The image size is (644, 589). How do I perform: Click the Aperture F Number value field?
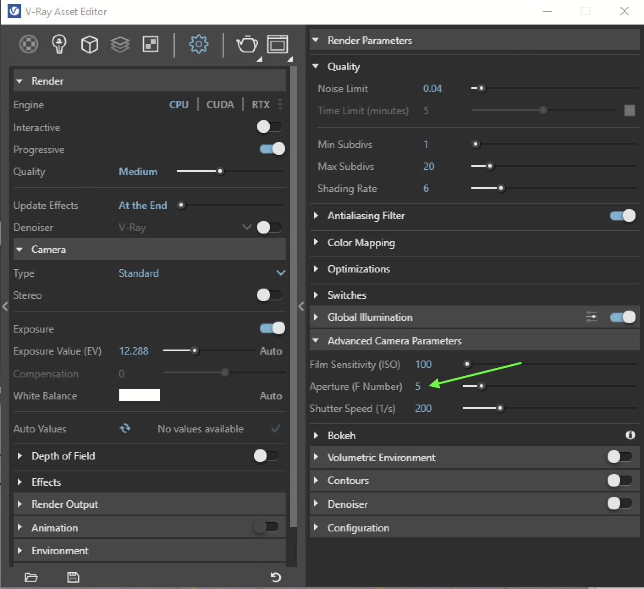[418, 386]
